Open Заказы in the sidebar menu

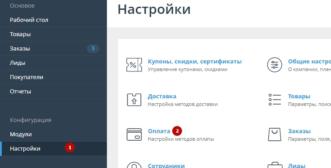click(x=53, y=49)
